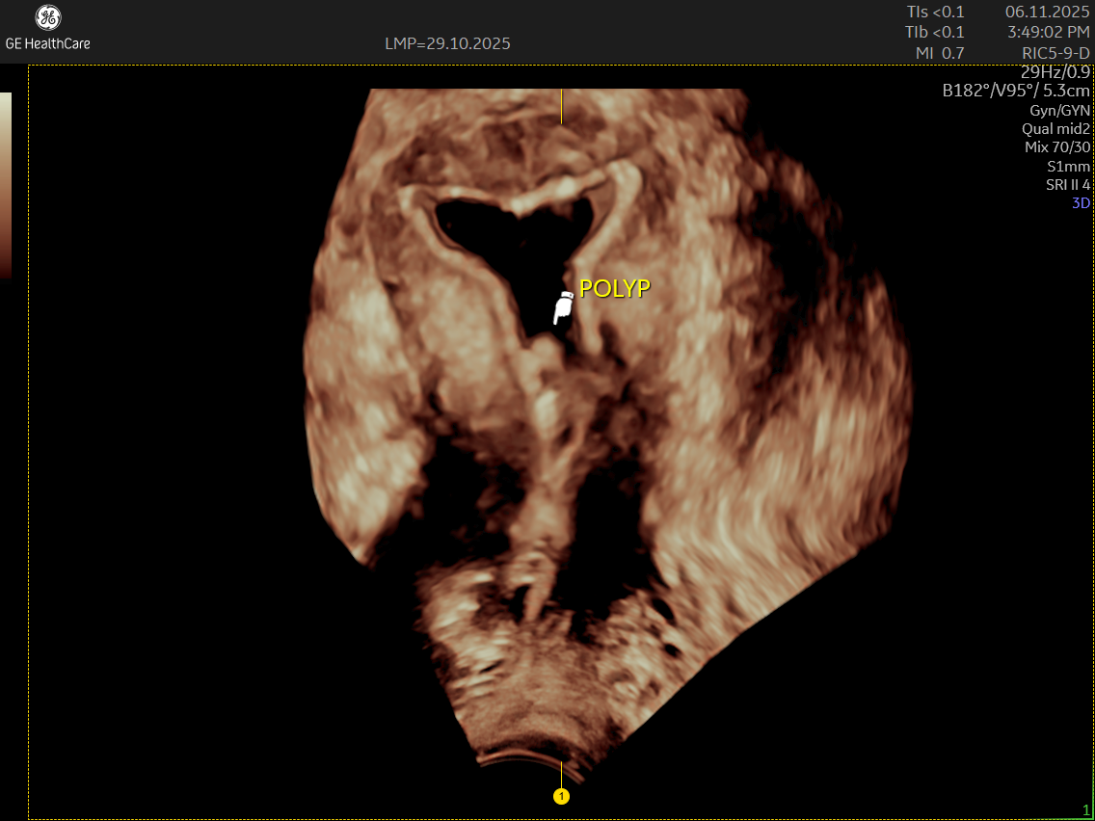Click the 3:49:02 PM timestamp
Screen dimensions: 1095x821
coord(1049,32)
